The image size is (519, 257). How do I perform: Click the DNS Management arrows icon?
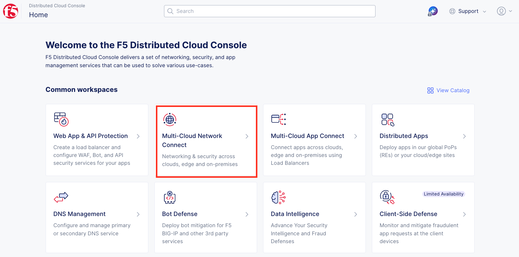(61, 197)
